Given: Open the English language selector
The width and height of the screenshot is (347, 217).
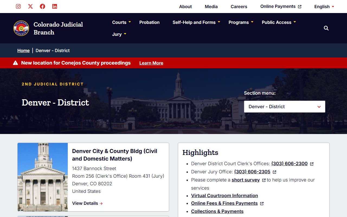Looking at the screenshot, I should click(x=324, y=7).
